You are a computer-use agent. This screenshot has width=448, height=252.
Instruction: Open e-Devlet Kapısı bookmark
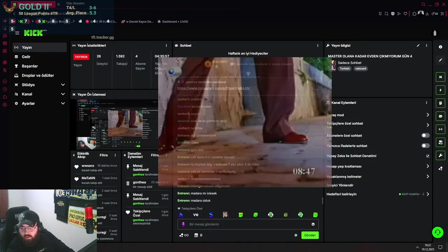tap(137, 21)
